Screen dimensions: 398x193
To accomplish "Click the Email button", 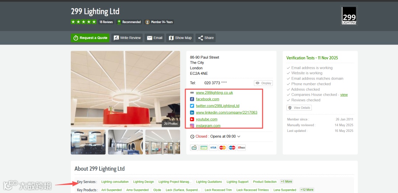I will tap(154, 38).
